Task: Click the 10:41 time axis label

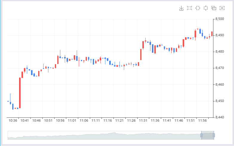Action: tap(24, 121)
